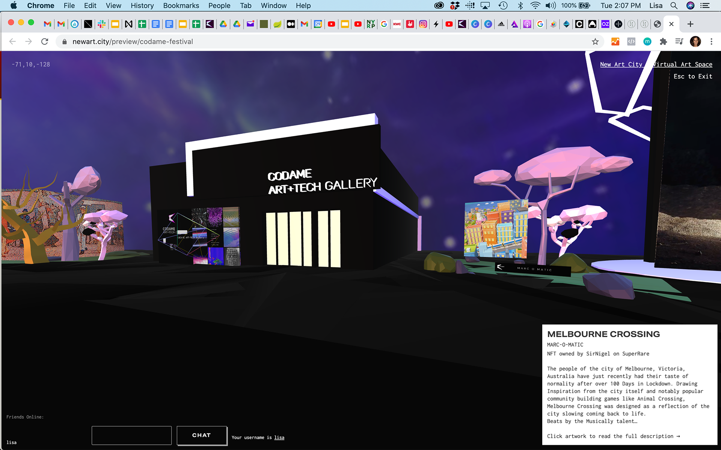Open Dropbox menu bar icon
Screen dimensions: 721x450
click(455, 5)
